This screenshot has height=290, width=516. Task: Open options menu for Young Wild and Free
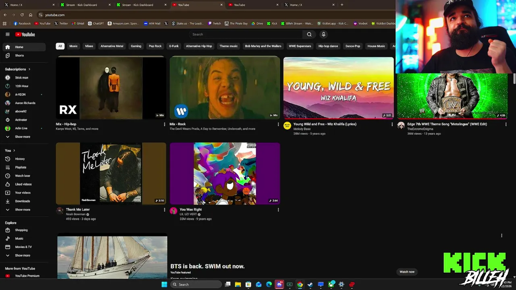(392, 124)
